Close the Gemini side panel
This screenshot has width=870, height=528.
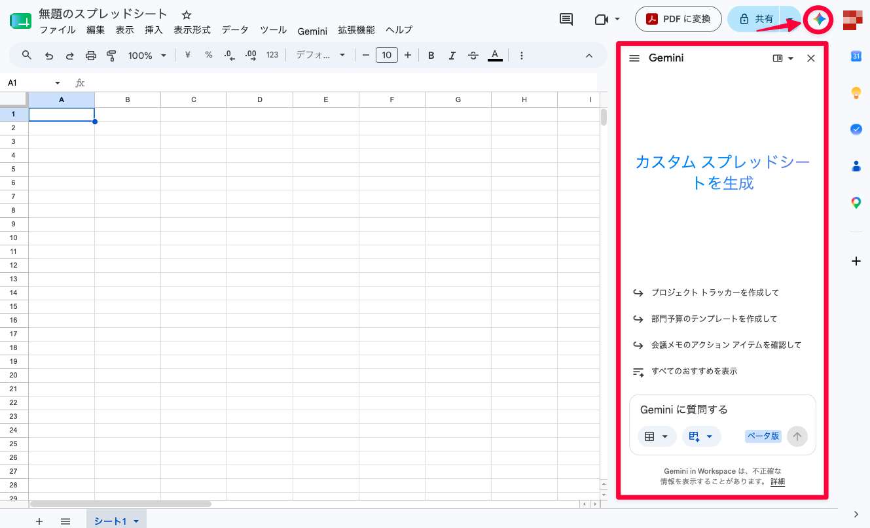pyautogui.click(x=811, y=58)
